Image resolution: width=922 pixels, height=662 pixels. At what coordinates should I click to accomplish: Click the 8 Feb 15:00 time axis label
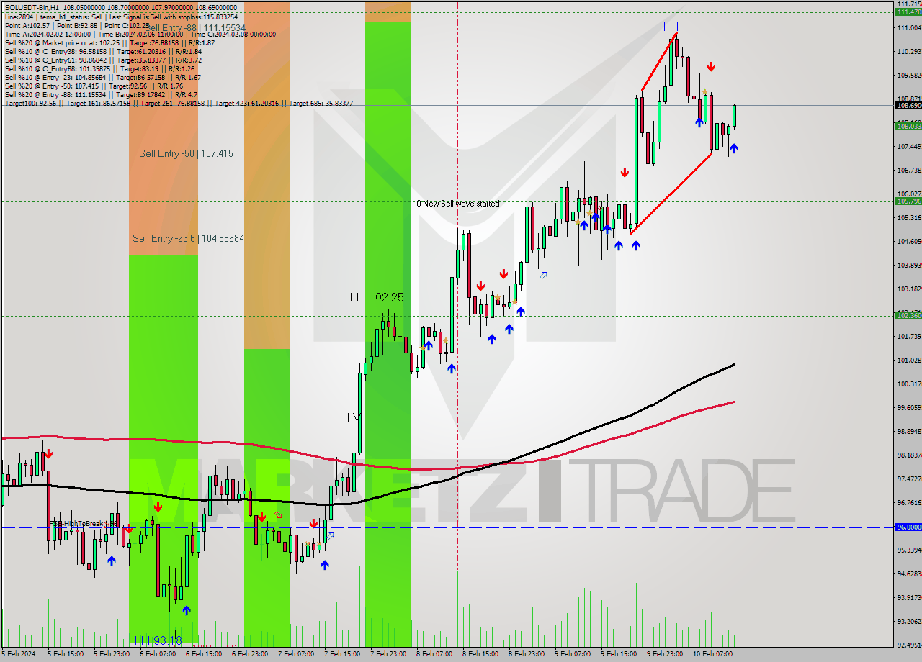click(480, 653)
